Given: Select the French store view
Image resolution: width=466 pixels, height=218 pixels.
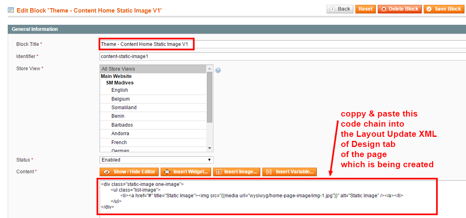Looking at the screenshot, I should click(x=153, y=142).
